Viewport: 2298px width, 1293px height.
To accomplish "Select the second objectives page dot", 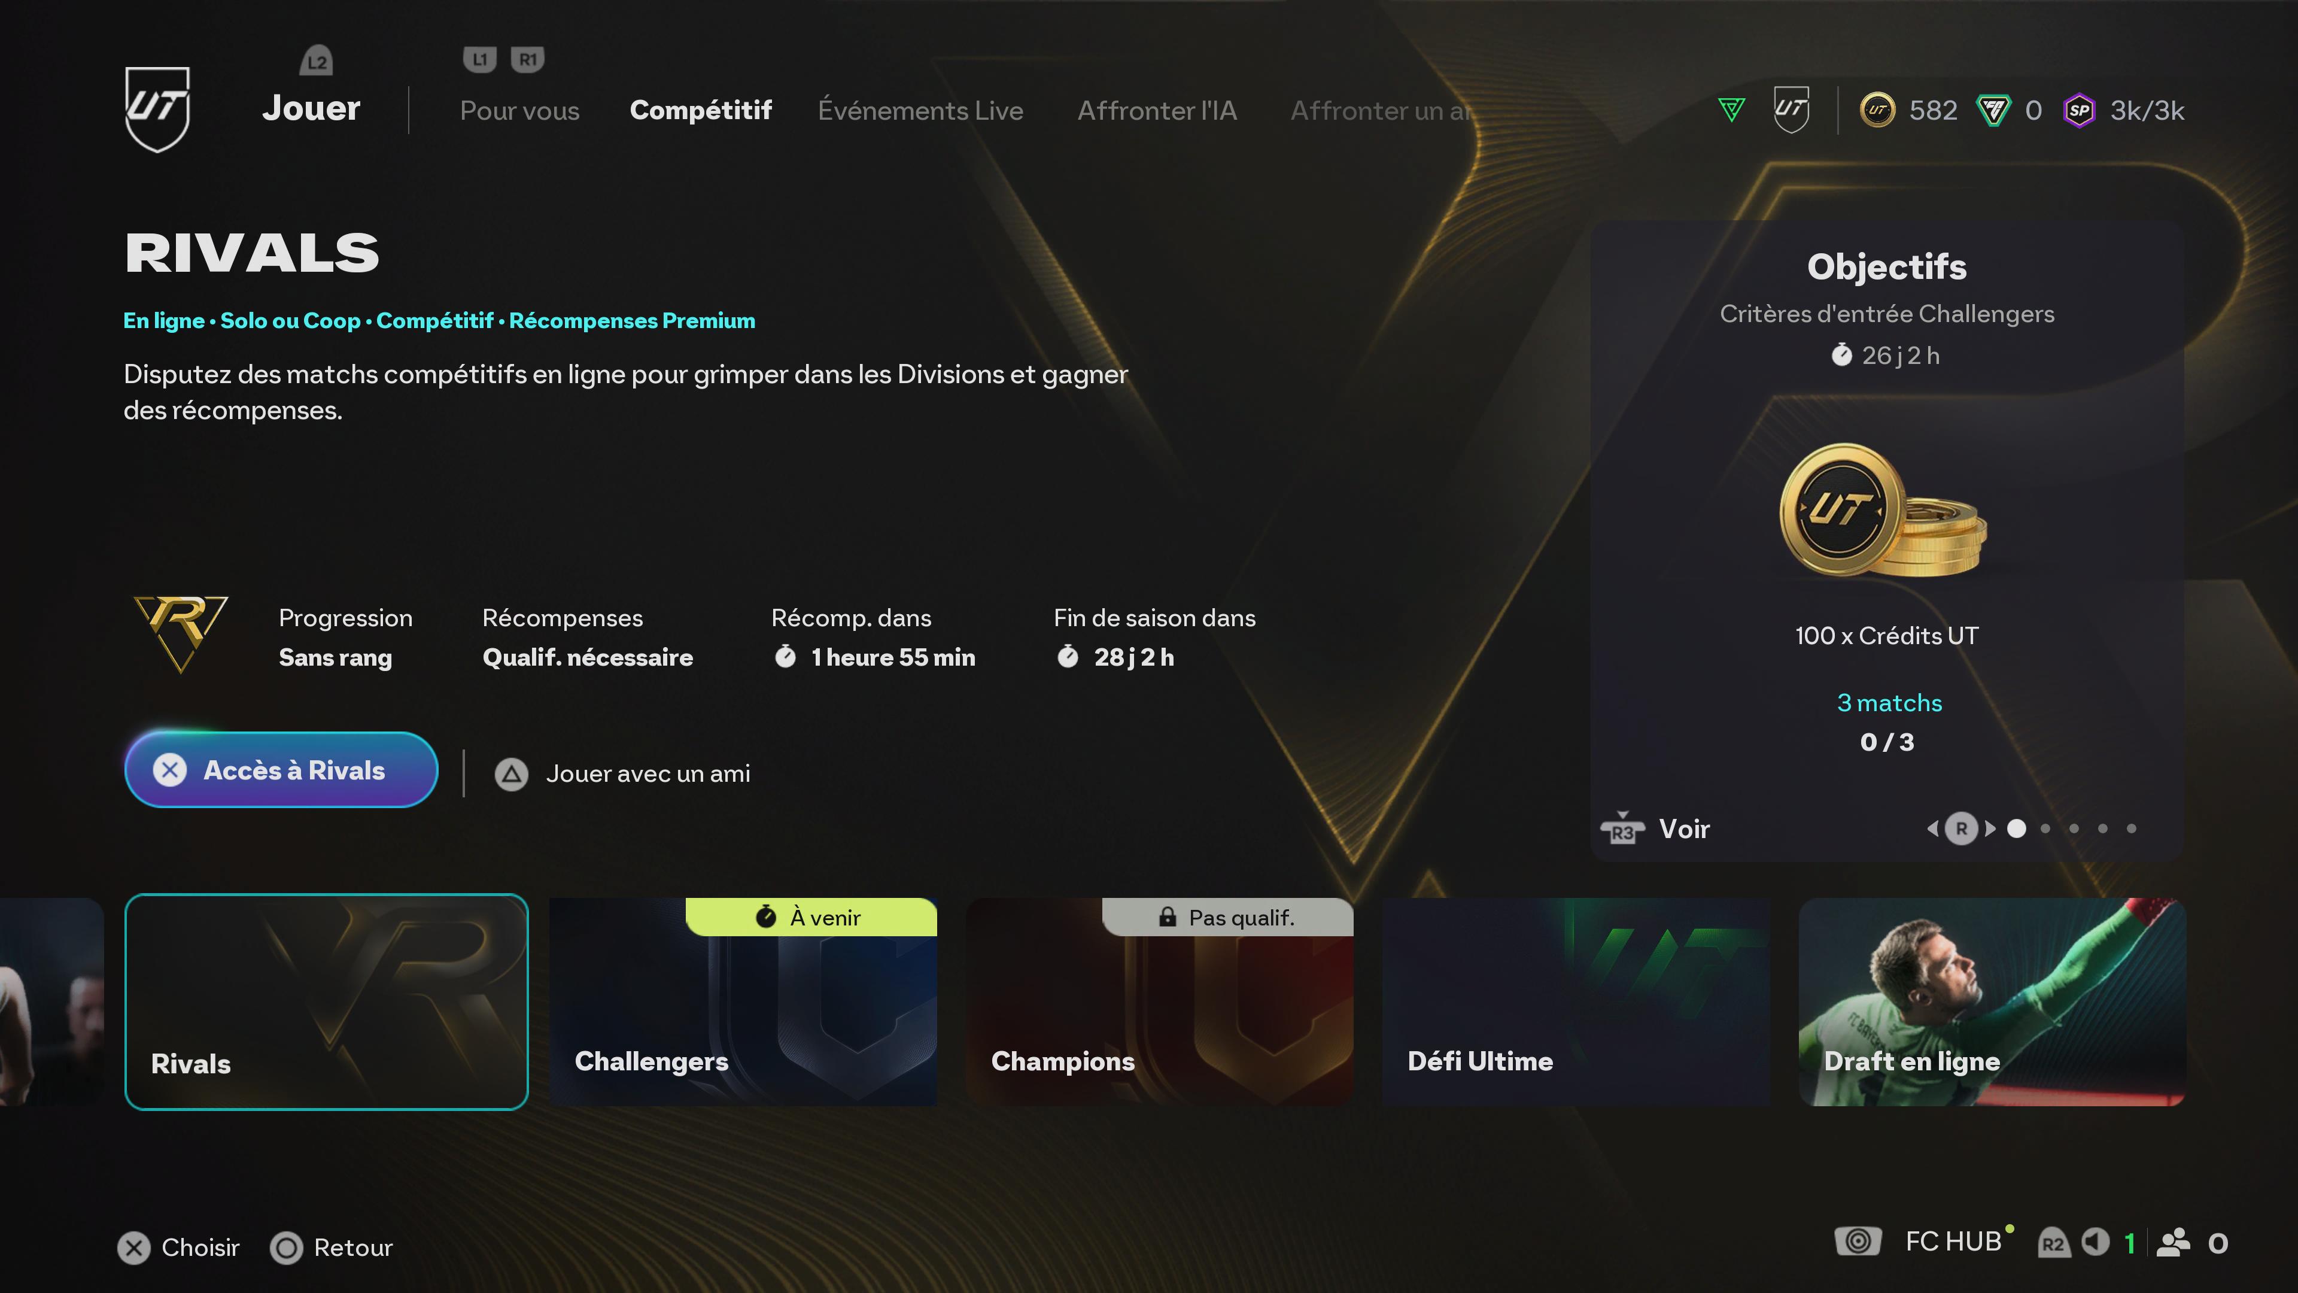I will [2045, 829].
